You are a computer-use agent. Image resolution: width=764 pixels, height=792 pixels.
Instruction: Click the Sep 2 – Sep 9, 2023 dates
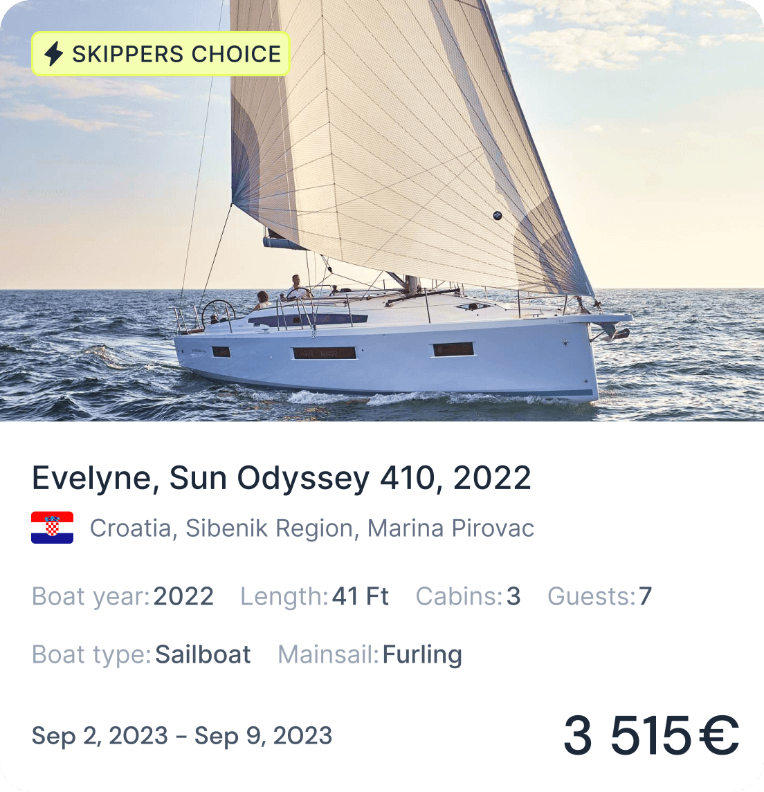[182, 736]
